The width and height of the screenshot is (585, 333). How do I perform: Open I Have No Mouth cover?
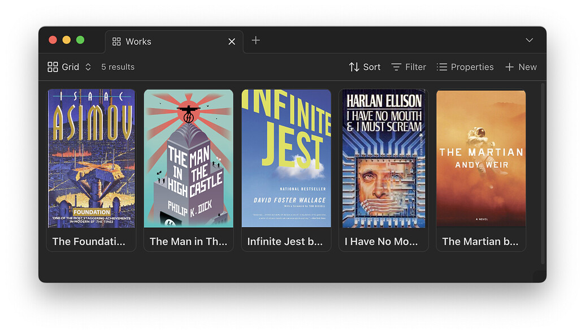pyautogui.click(x=383, y=158)
